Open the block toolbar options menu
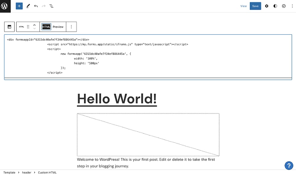This screenshot has height=175, width=296. [71, 27]
